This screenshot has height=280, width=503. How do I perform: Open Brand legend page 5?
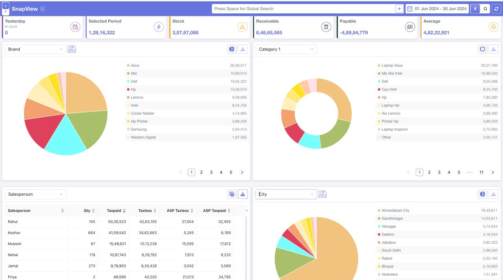(x=231, y=172)
